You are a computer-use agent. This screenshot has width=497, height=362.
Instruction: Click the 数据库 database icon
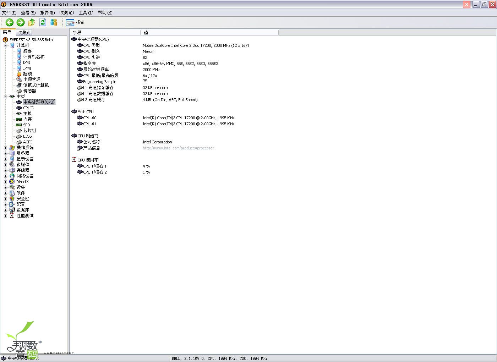[12, 210]
